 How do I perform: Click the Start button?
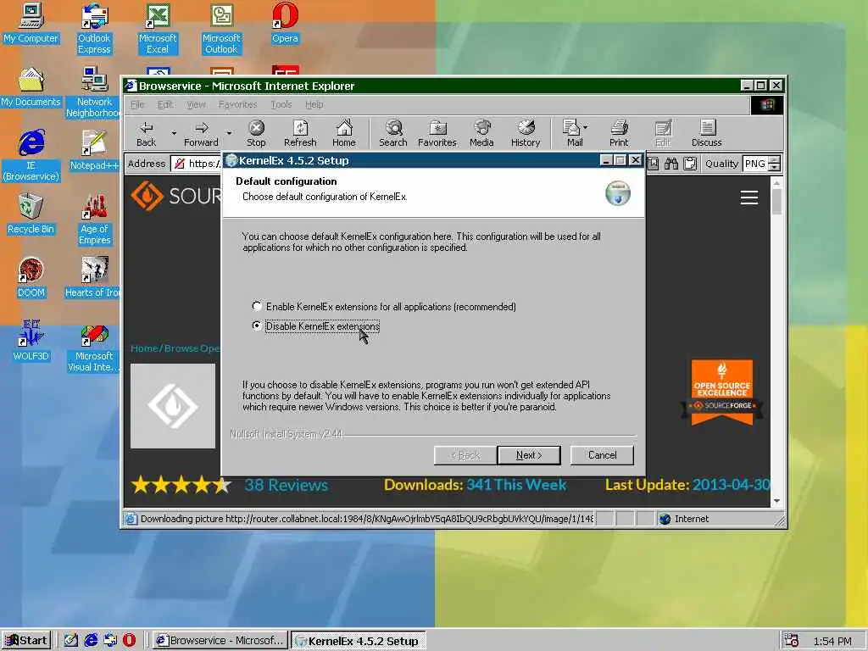pyautogui.click(x=26, y=641)
